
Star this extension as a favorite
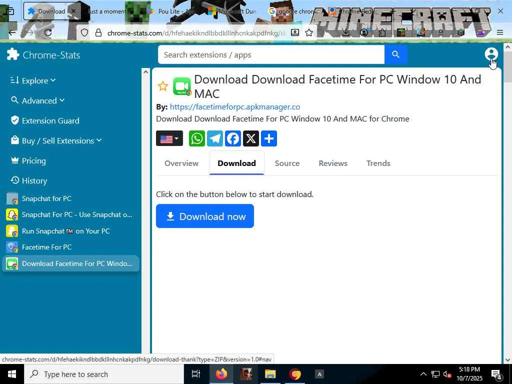[162, 86]
